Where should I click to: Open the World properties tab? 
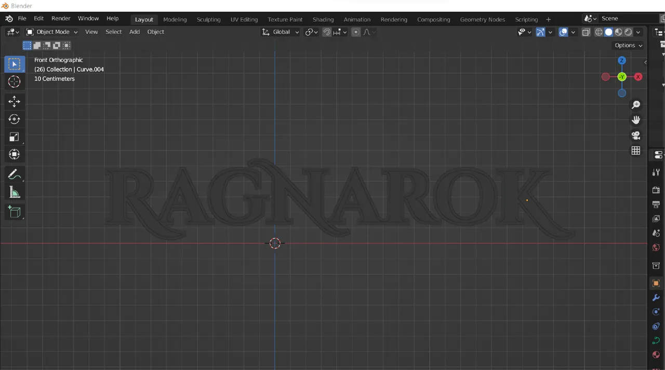(656, 248)
